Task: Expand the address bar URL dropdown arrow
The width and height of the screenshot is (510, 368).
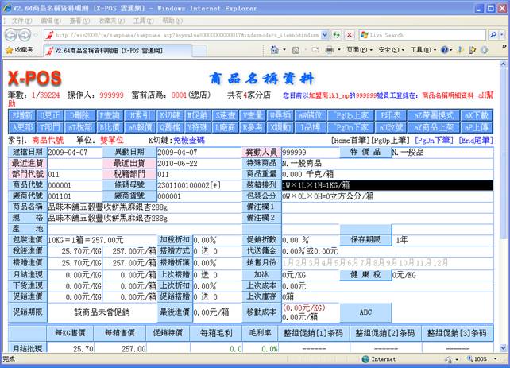Action: tap(325, 35)
